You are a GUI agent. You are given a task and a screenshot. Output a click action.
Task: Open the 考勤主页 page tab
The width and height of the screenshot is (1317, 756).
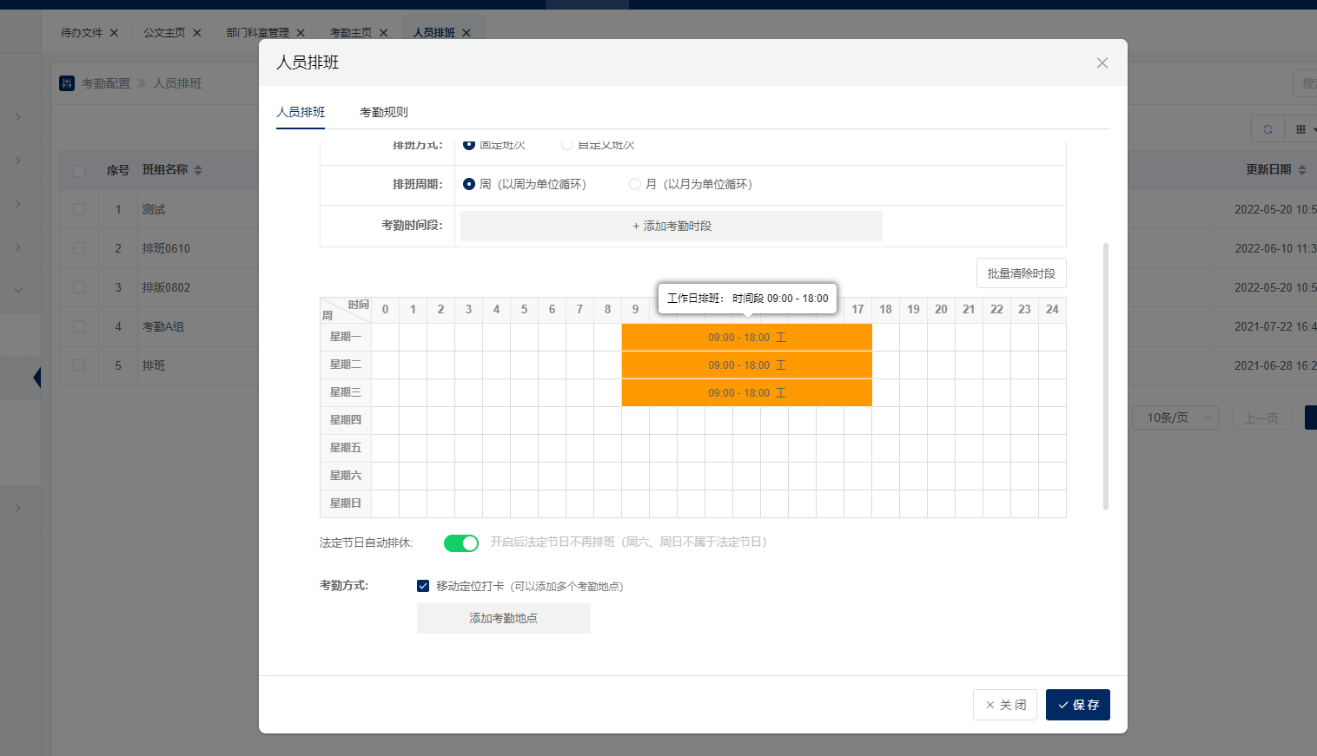click(x=351, y=33)
